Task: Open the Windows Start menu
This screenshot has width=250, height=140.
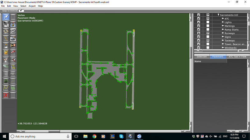Action: click(x=4, y=136)
